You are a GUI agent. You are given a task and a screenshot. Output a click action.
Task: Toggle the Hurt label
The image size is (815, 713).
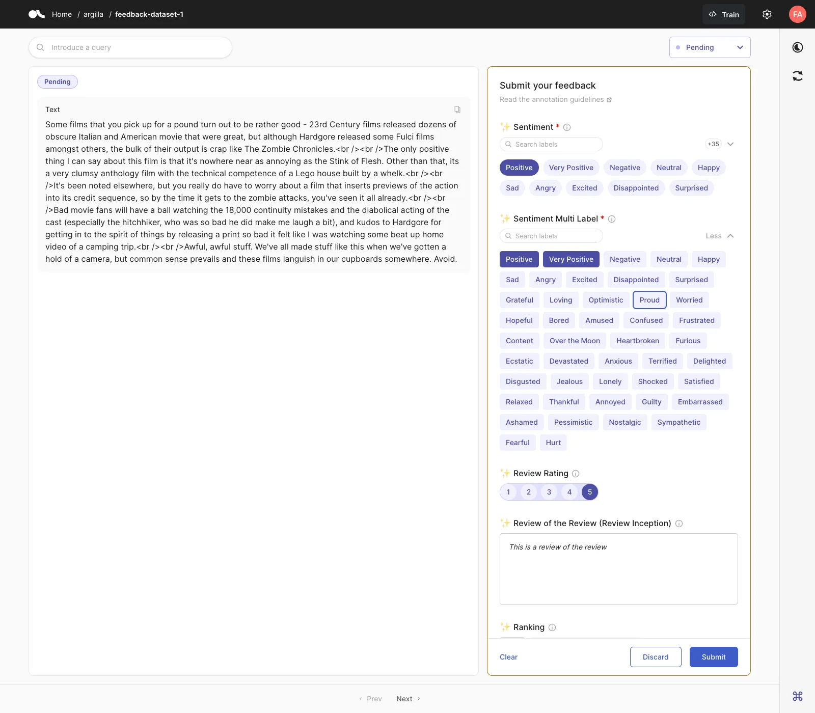(553, 443)
